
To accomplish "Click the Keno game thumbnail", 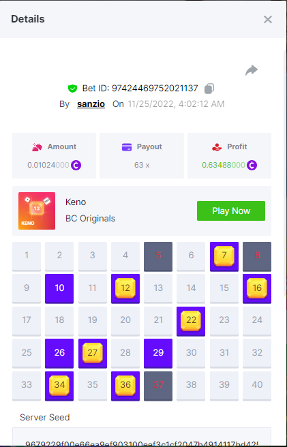I will click(x=37, y=211).
